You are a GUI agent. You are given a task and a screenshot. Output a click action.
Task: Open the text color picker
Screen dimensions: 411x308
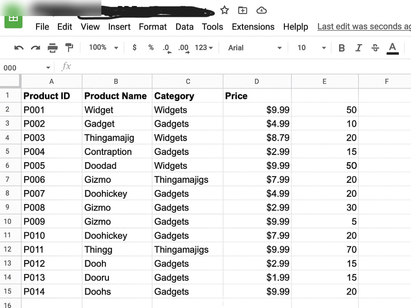pos(393,48)
